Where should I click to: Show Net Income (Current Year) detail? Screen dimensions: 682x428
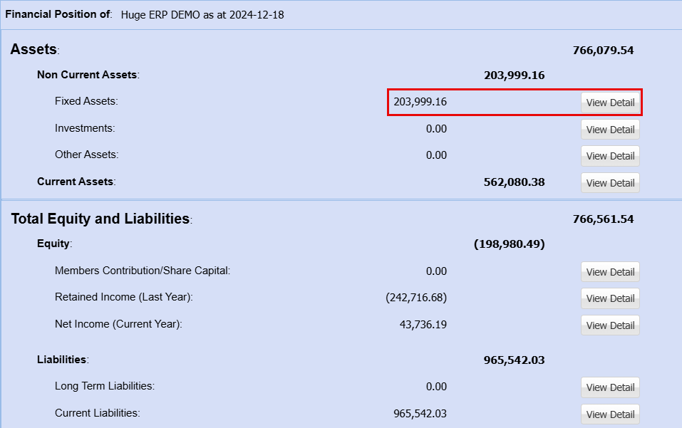[610, 325]
